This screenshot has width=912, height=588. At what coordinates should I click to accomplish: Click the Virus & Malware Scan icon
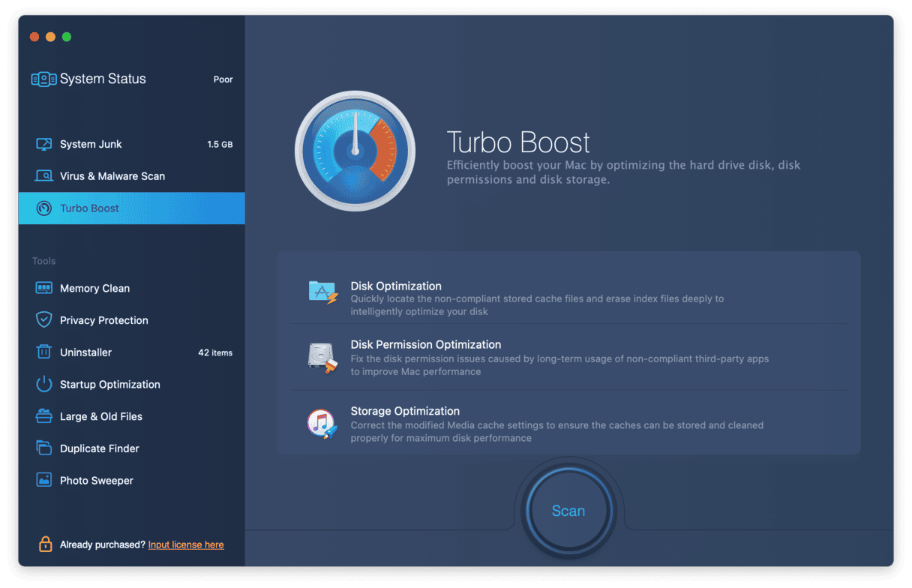pos(43,176)
